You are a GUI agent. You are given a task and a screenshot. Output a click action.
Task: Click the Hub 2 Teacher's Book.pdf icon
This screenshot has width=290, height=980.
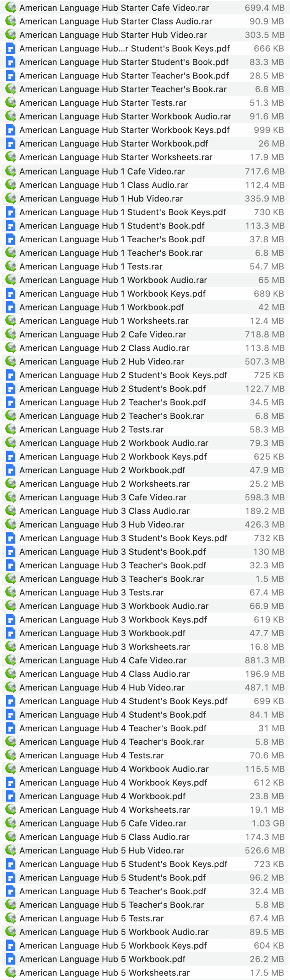coord(11,402)
